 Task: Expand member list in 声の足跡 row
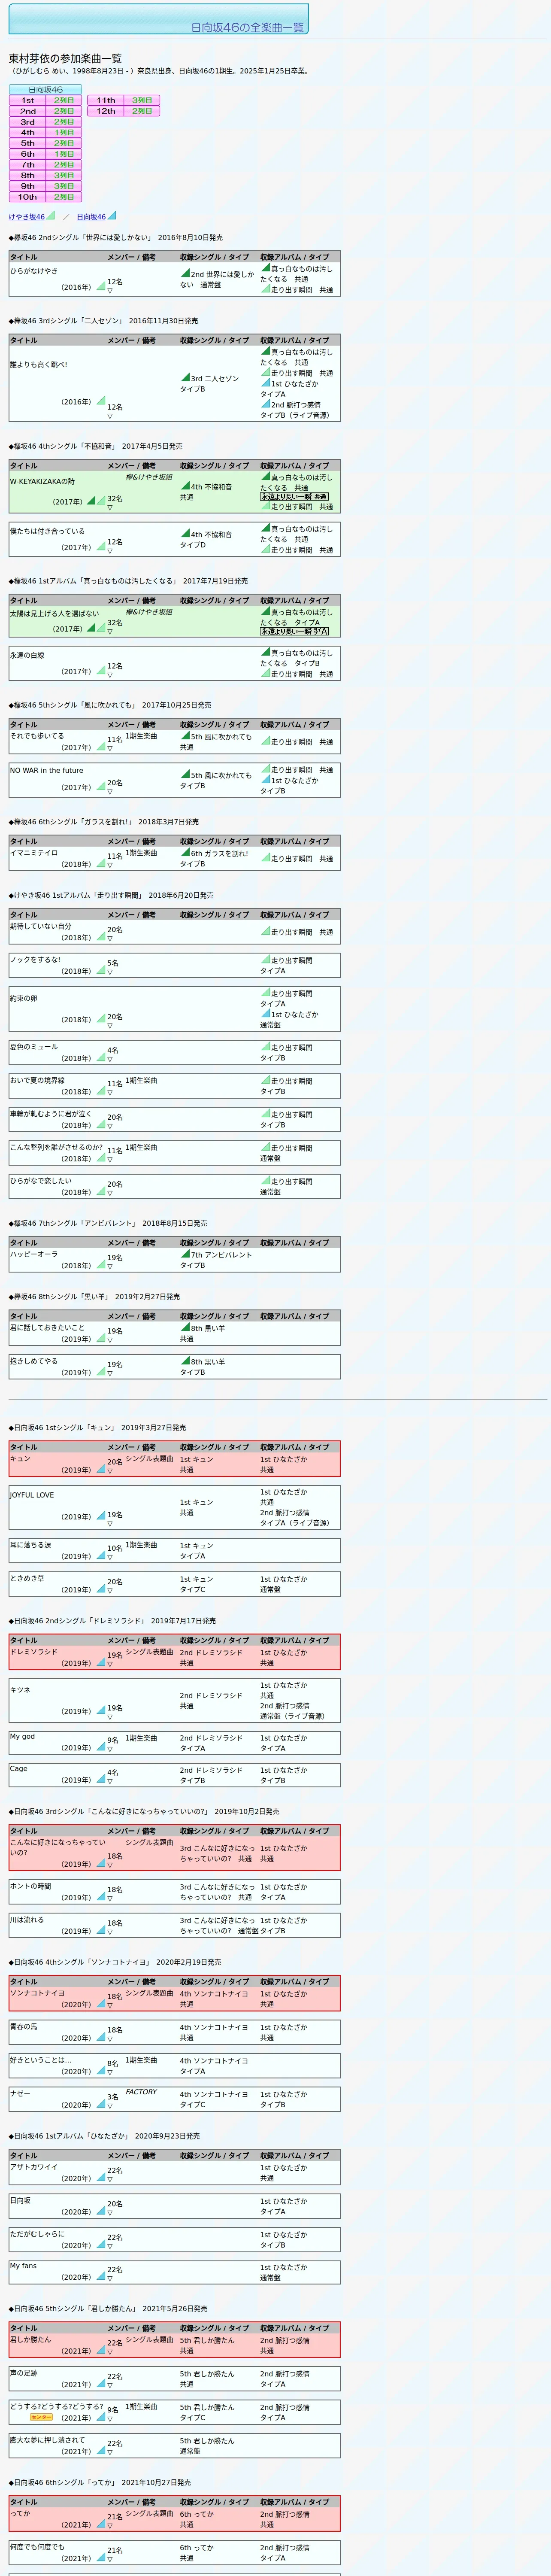coord(110,2386)
